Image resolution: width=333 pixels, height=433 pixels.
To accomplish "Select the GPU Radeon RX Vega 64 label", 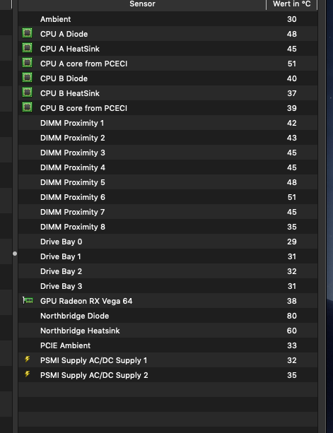I will [86, 302].
